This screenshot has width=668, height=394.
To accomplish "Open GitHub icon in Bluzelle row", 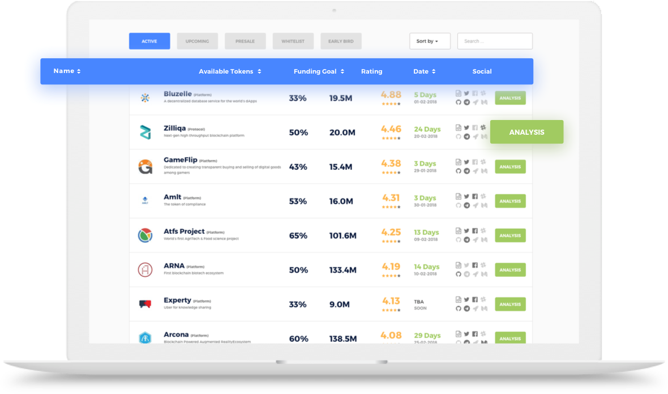I will [459, 102].
